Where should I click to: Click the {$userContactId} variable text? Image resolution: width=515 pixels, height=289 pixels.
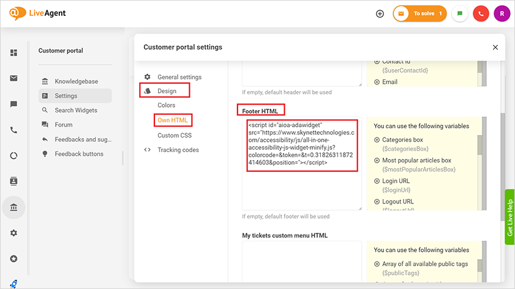pos(405,70)
